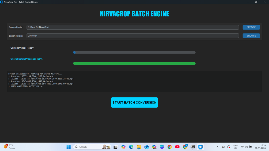Browse for the Export Folder
The height and width of the screenshot is (151, 269).
(251, 36)
